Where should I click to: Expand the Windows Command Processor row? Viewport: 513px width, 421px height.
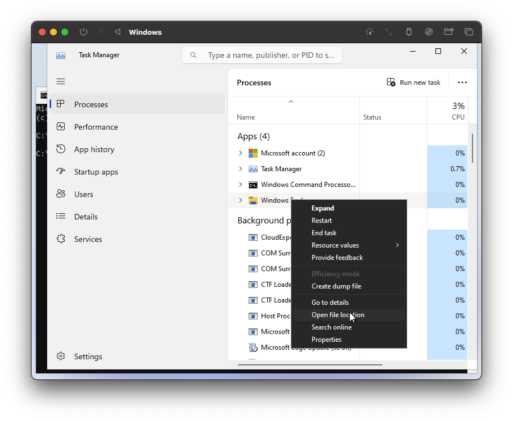(x=241, y=185)
